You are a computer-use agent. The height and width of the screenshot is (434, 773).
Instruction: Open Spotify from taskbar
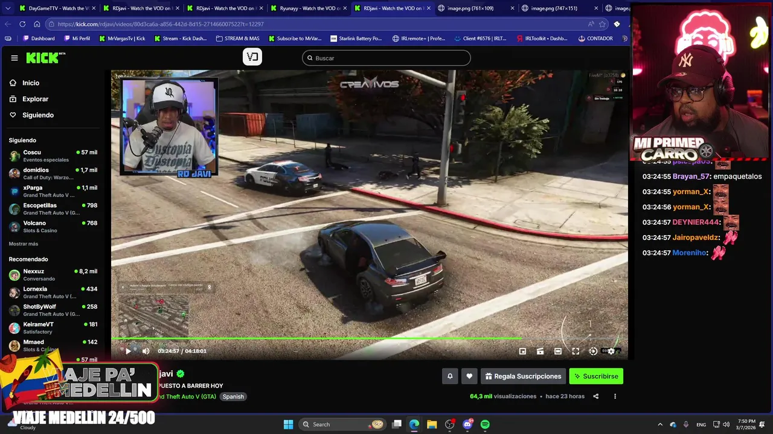pyautogui.click(x=485, y=424)
